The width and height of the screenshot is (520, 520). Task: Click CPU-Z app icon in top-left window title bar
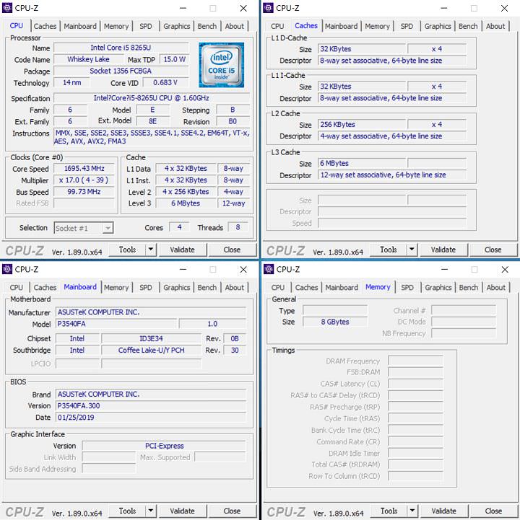coord(7,8)
